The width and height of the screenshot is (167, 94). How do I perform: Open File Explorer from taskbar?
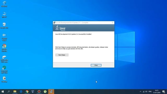(15, 92)
